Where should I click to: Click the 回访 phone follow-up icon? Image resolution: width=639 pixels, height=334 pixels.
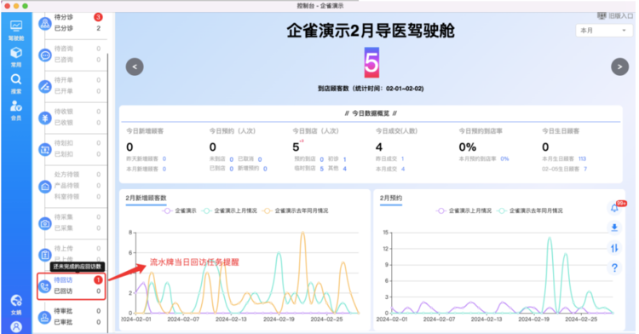point(45,286)
